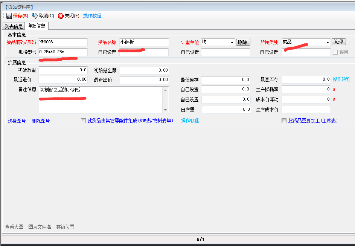Screen dimensions: 355x246
Task: Enable the BOM component composition checkbox
Action: tap(84, 121)
